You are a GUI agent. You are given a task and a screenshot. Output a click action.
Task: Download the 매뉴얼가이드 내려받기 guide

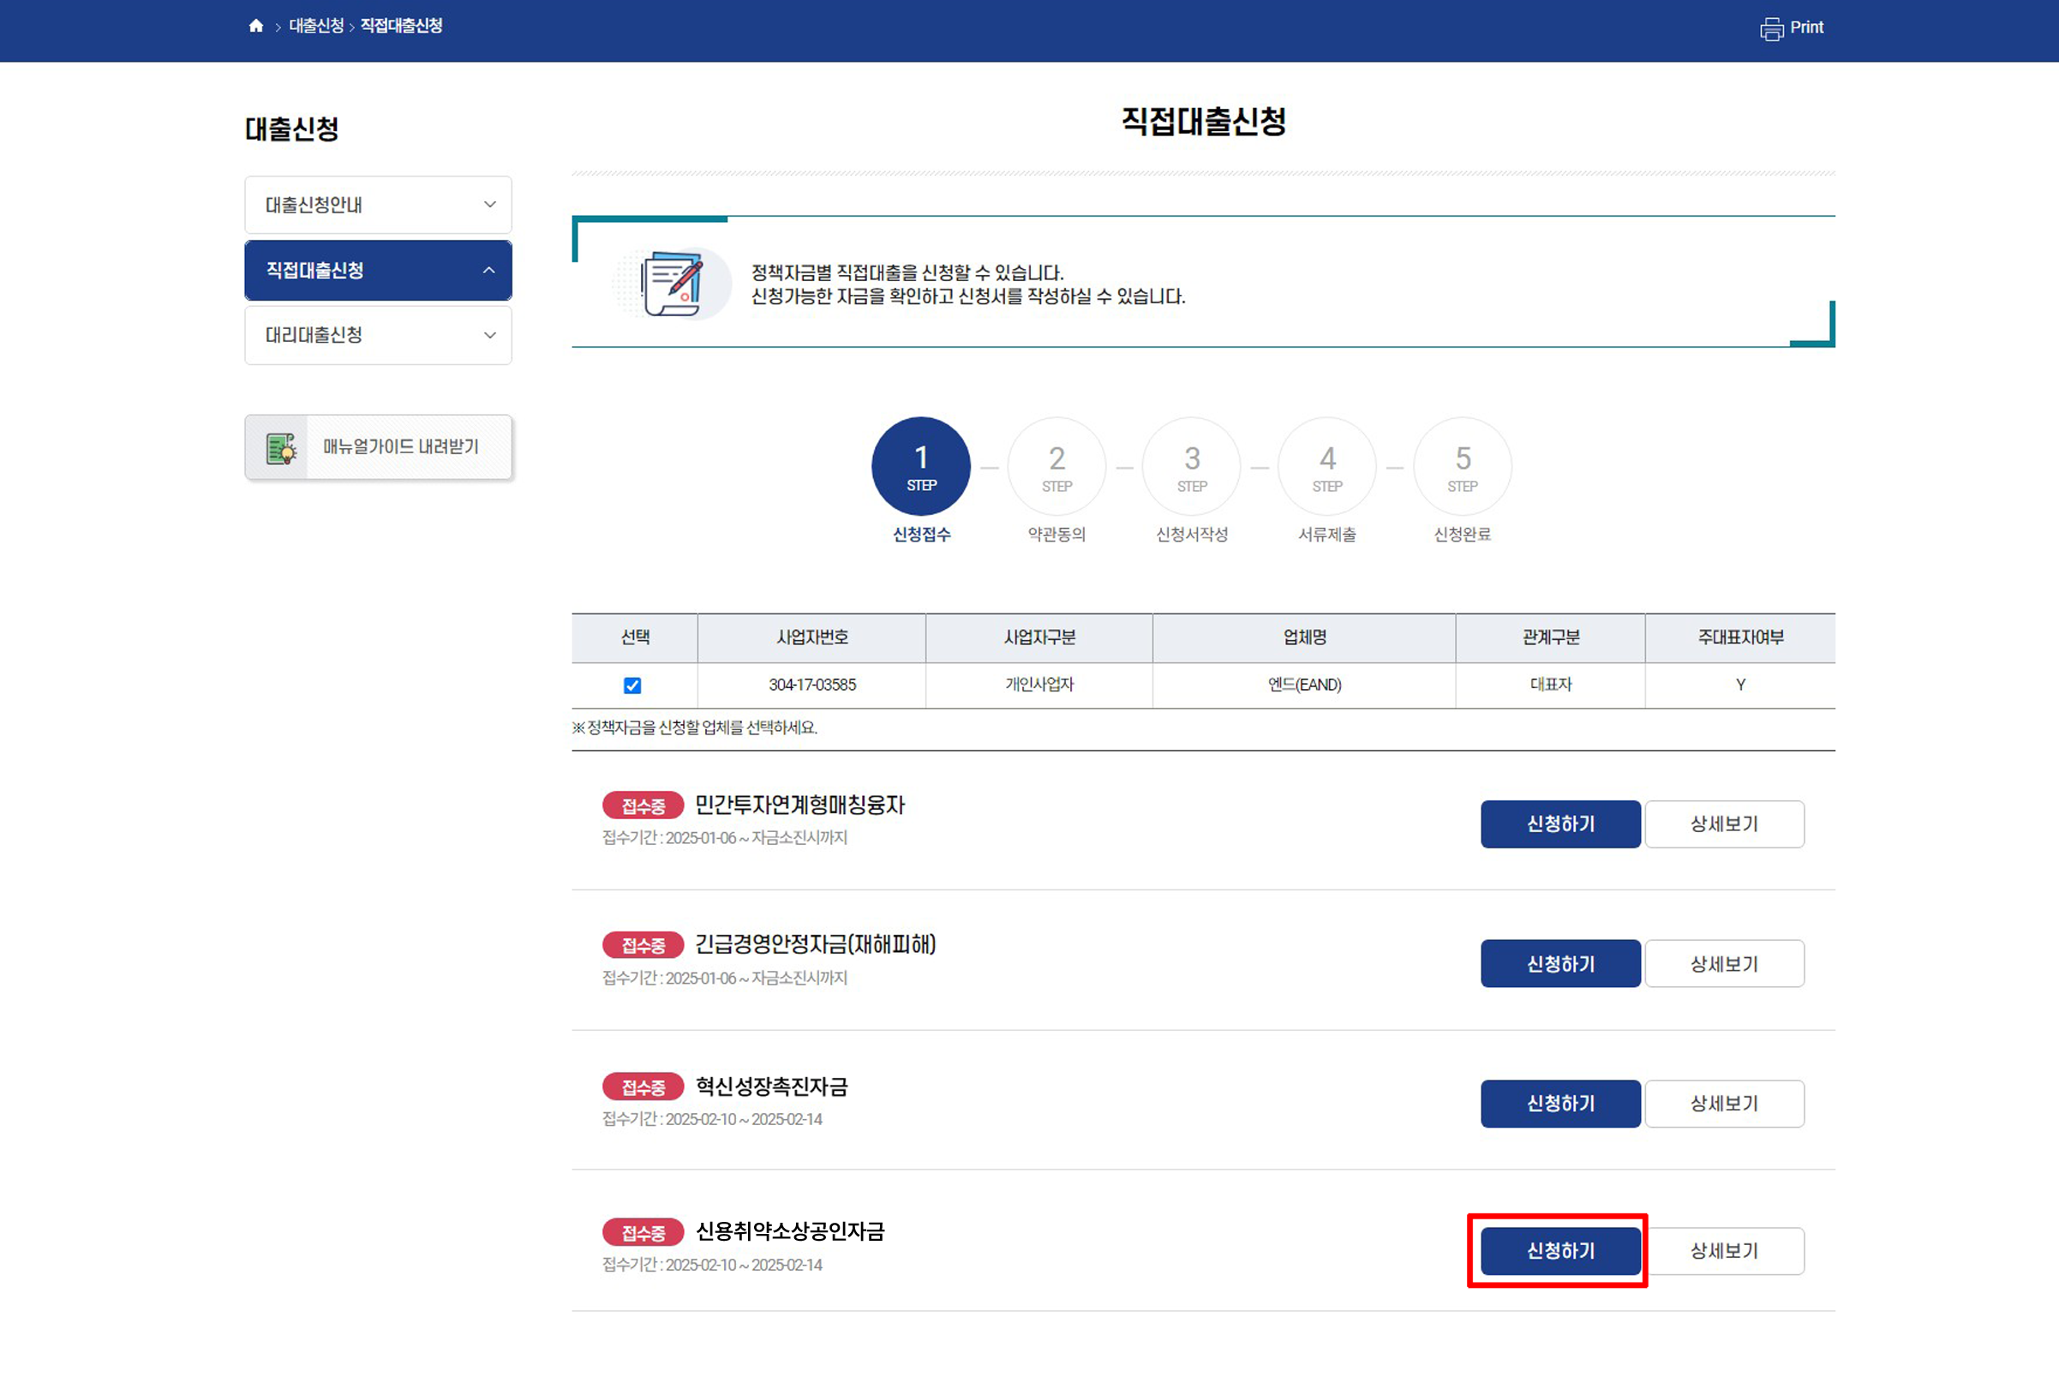point(399,447)
